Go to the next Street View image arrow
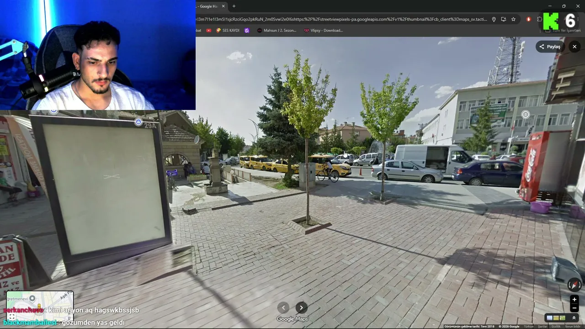585x329 pixels. 301,308
